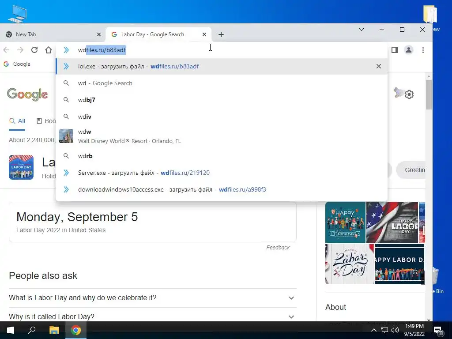This screenshot has width=452, height=339.
Task: Open File Explorer from taskbar
Action: tap(54, 330)
